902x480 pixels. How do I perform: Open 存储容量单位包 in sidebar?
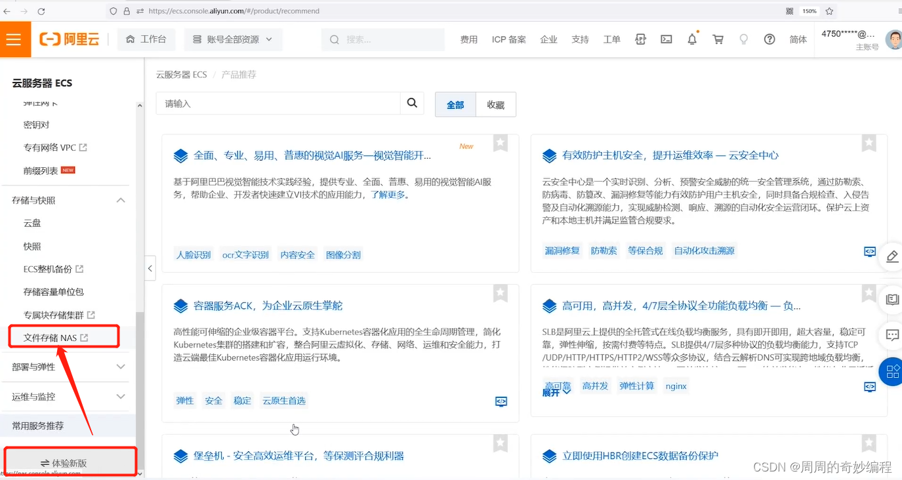[54, 292]
